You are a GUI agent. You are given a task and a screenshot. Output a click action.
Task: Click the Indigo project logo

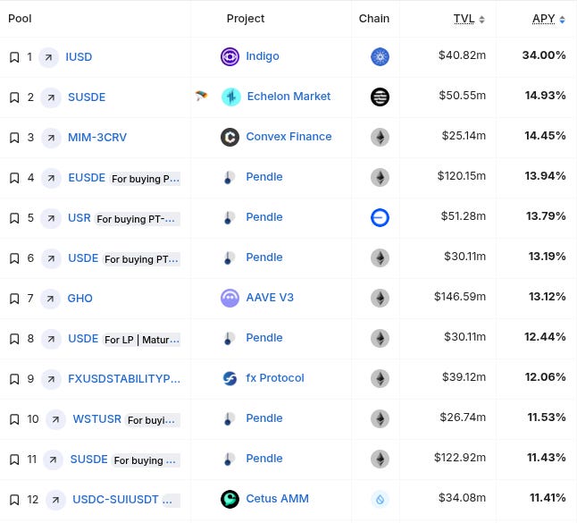click(230, 56)
